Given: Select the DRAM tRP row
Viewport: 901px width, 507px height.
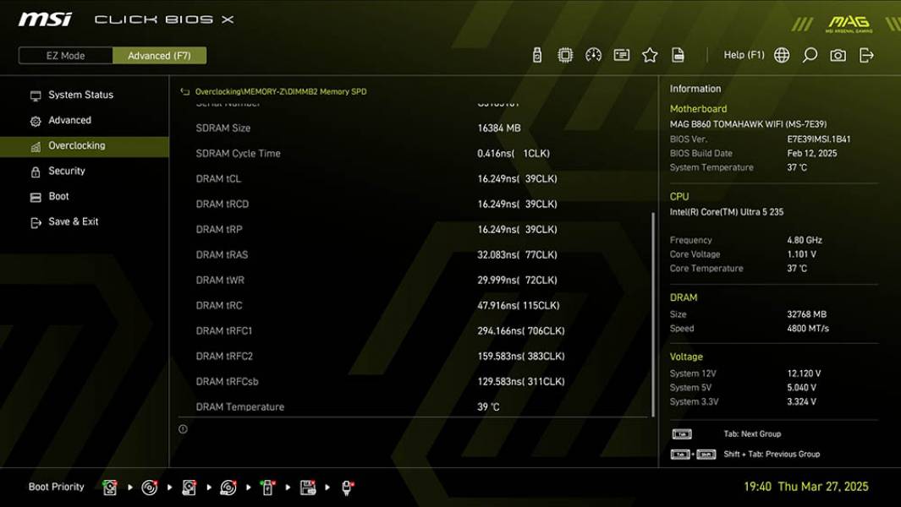Looking at the screenshot, I should point(414,229).
